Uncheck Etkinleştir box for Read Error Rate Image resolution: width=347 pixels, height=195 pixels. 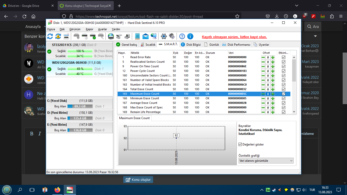[284, 57]
